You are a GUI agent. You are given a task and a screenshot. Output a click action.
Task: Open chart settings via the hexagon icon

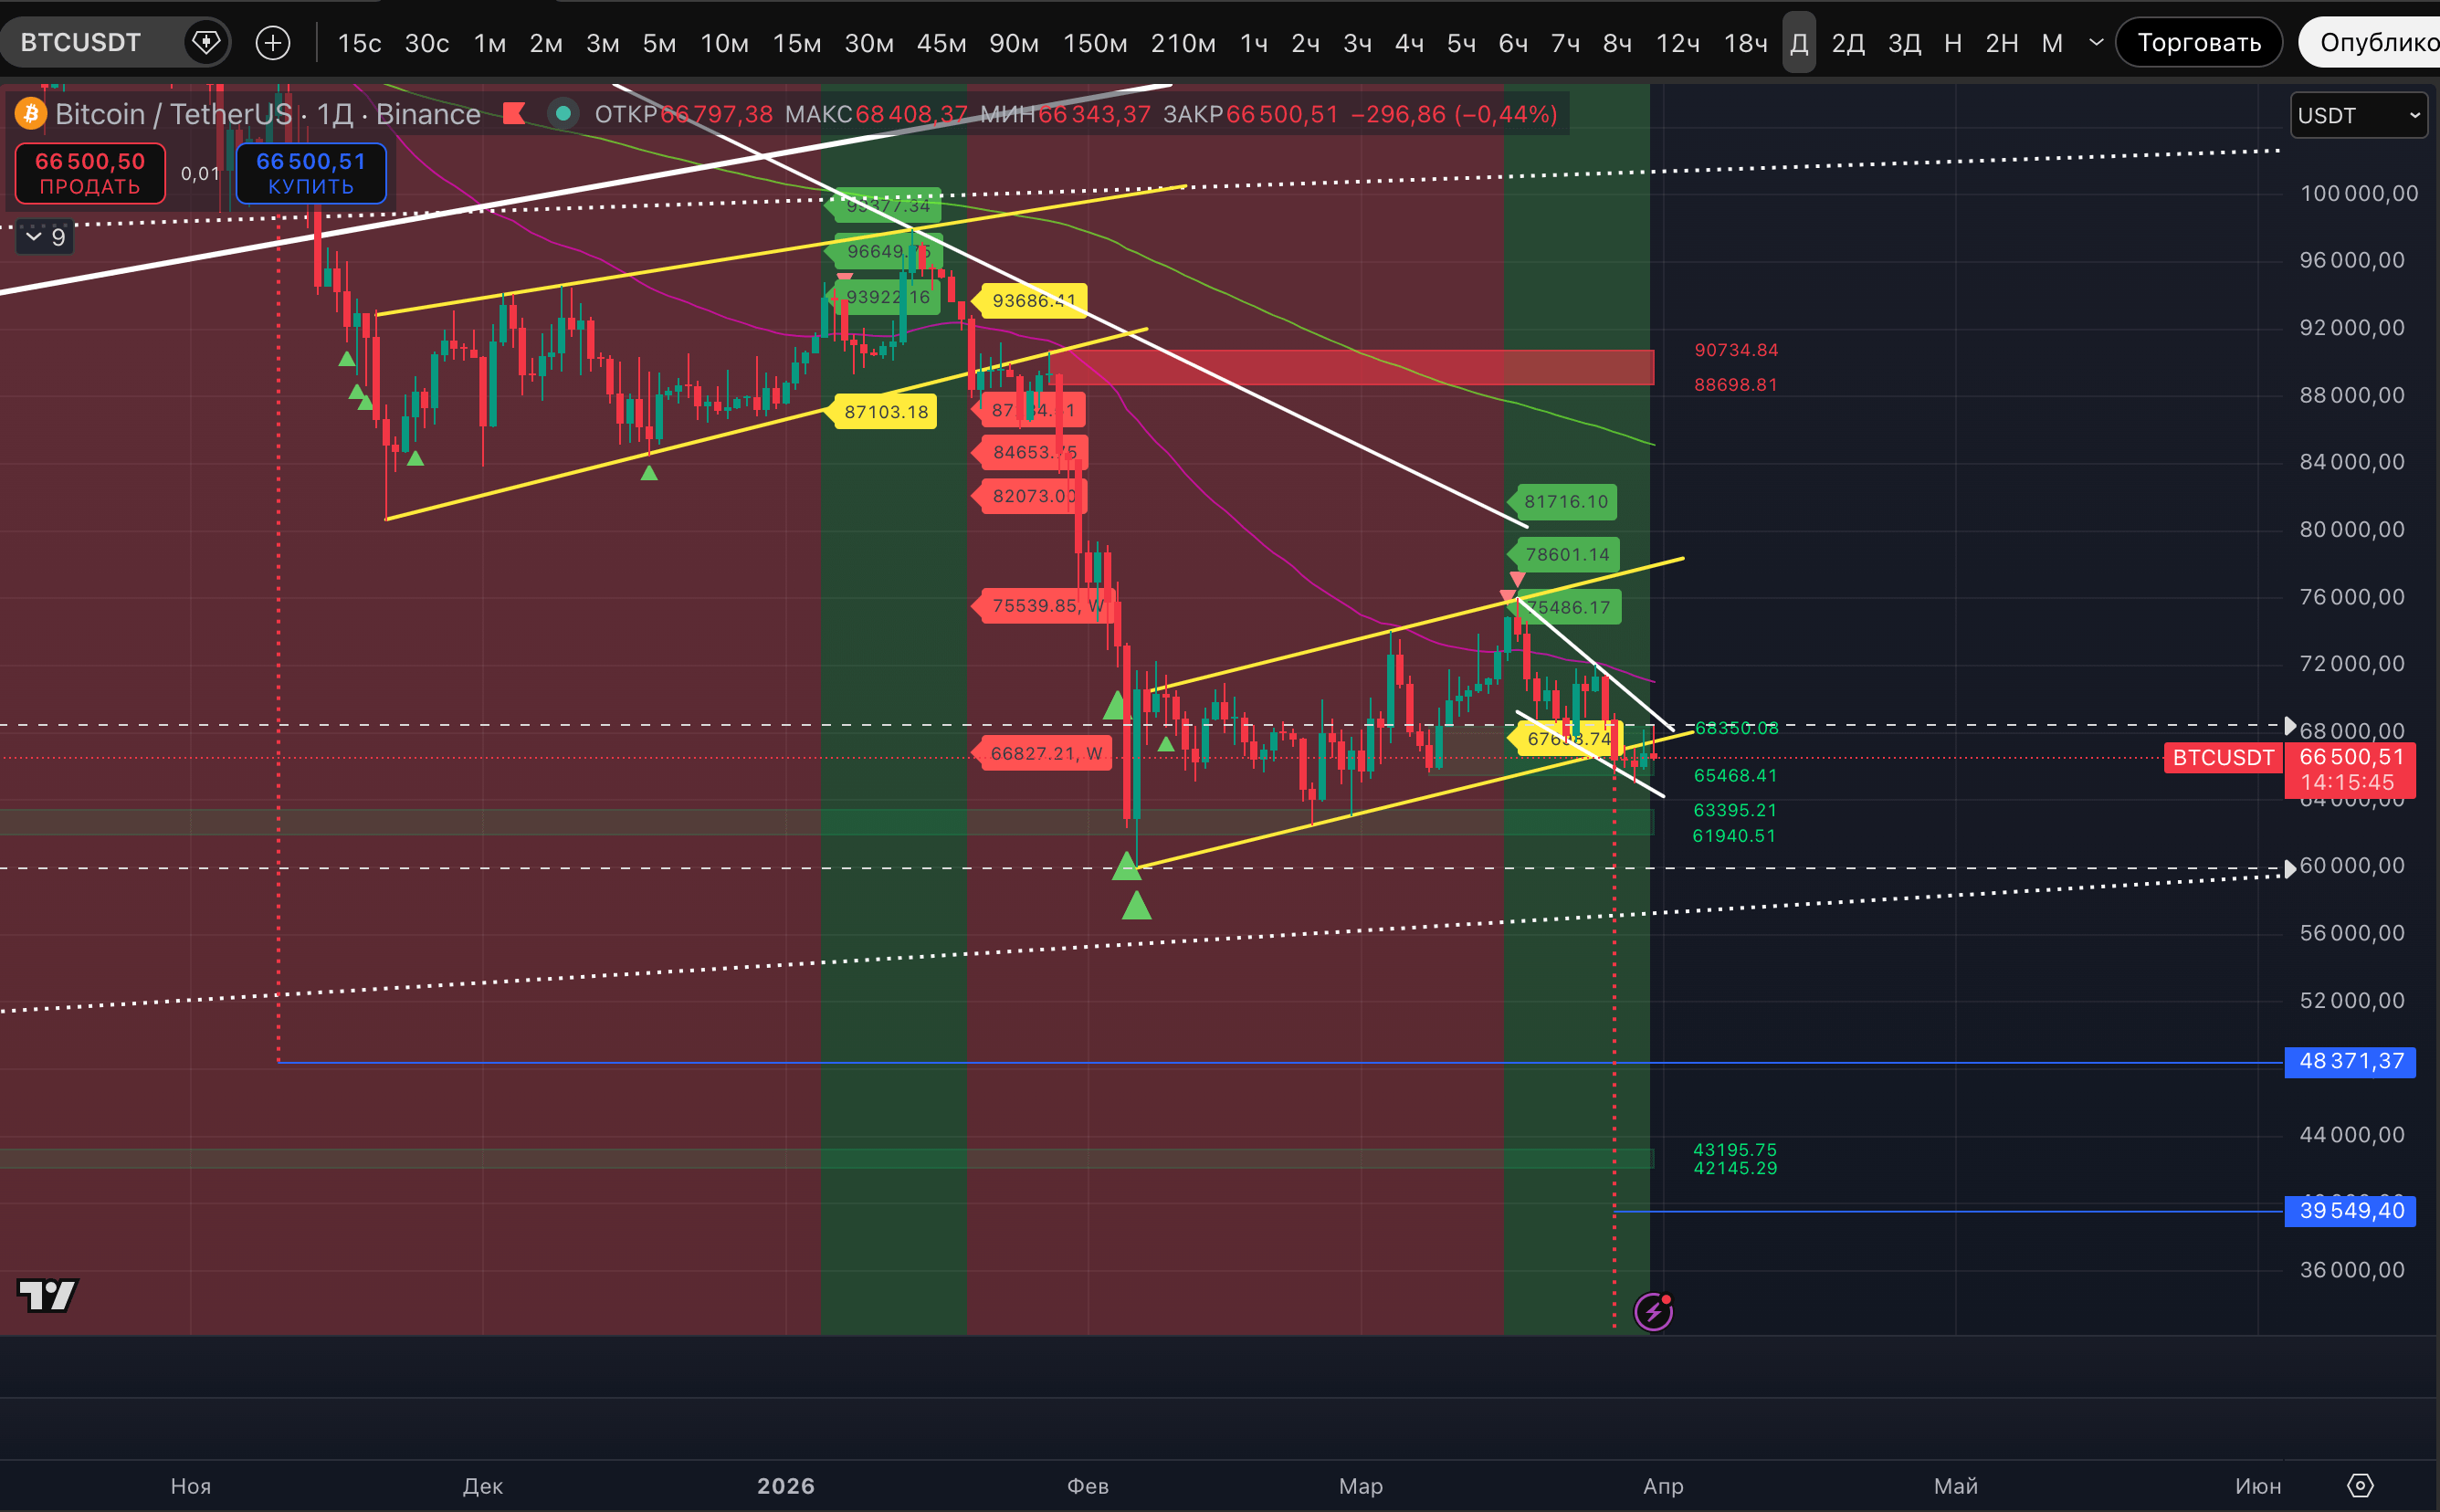tap(2361, 1485)
